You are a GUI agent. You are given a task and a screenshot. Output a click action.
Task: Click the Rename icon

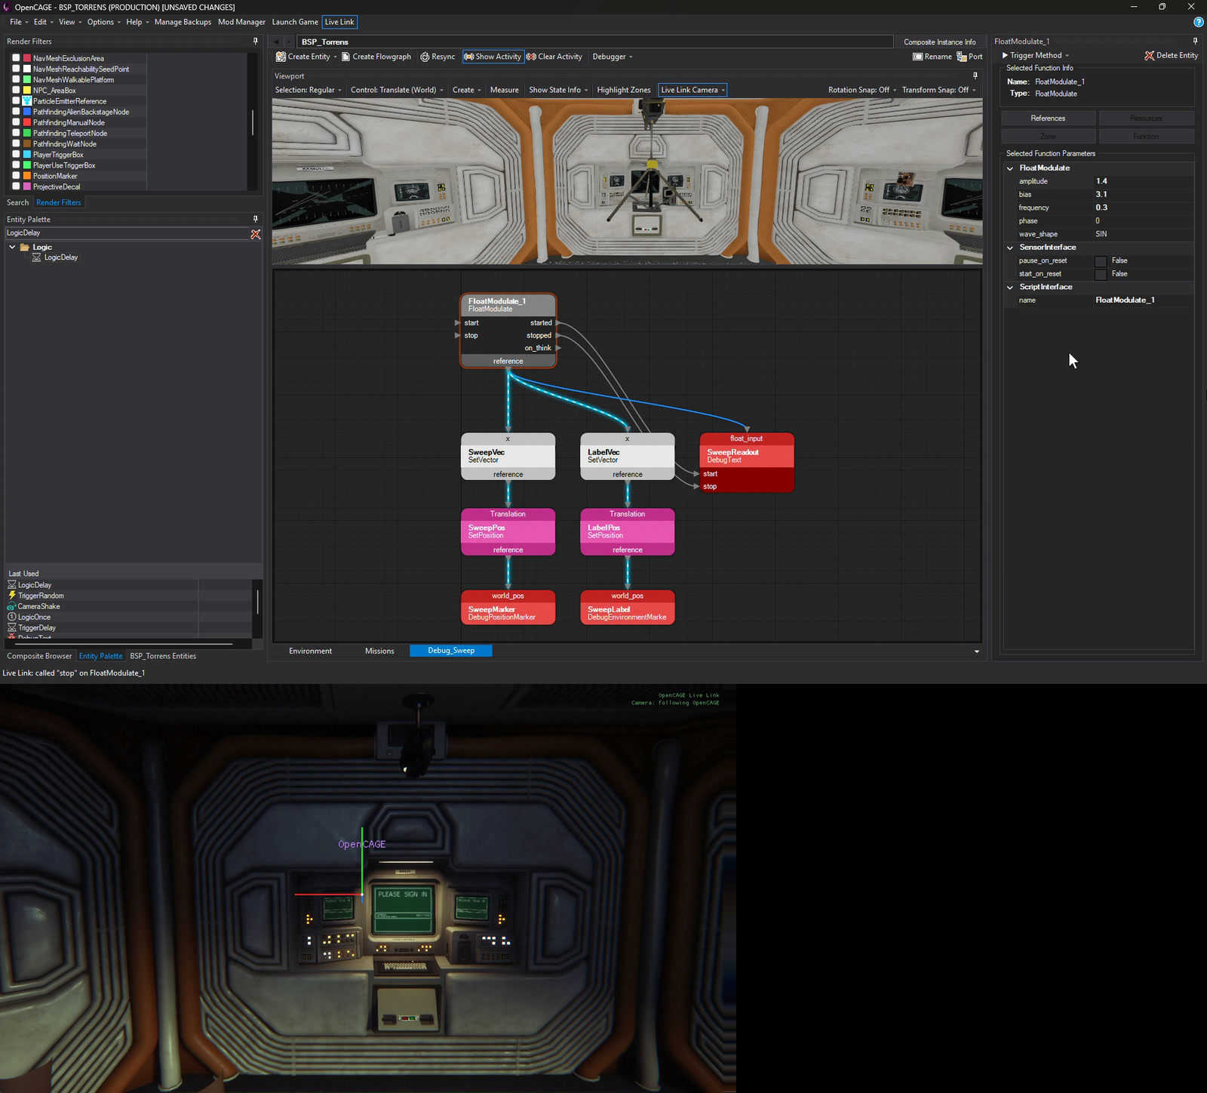pyautogui.click(x=917, y=57)
